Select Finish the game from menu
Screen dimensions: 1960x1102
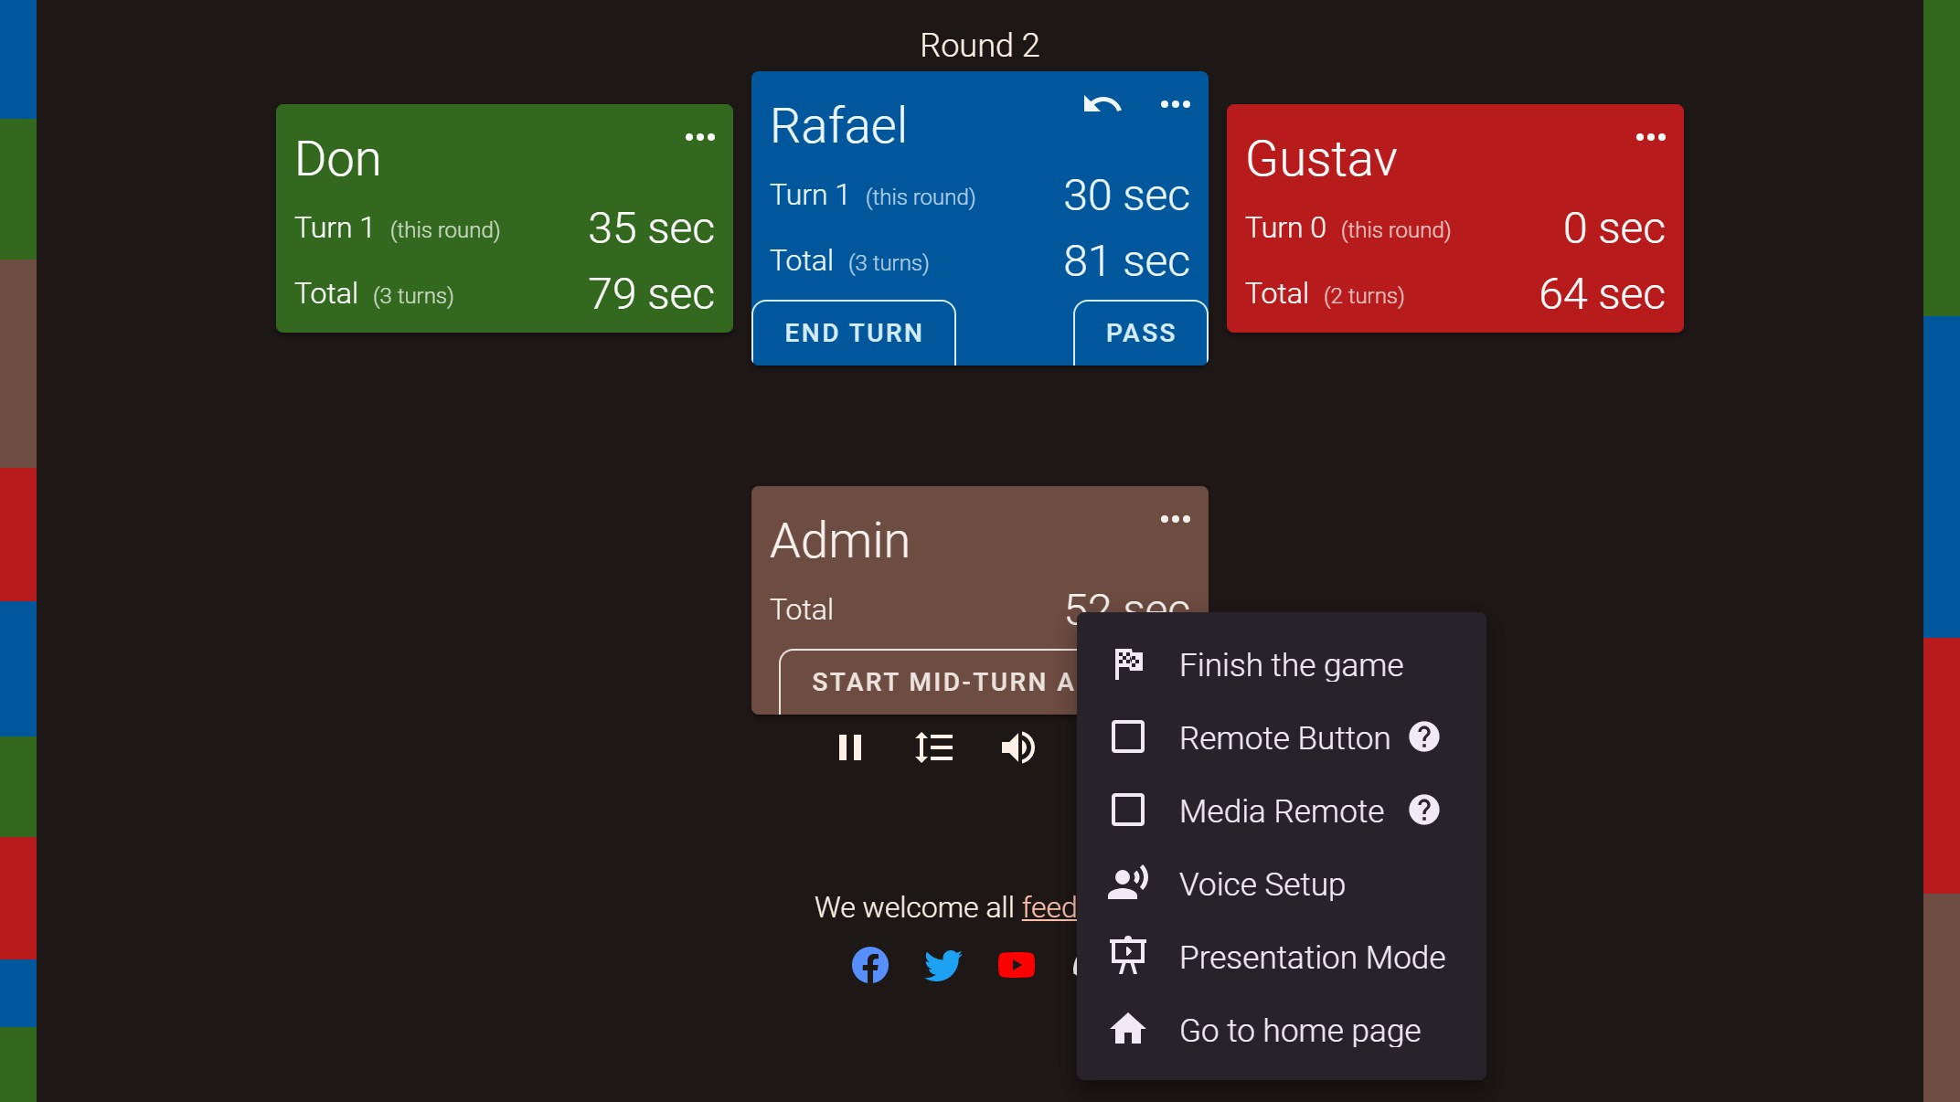coord(1290,664)
